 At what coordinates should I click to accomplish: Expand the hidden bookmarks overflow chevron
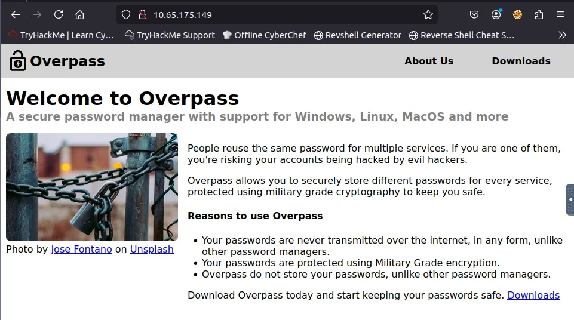562,35
